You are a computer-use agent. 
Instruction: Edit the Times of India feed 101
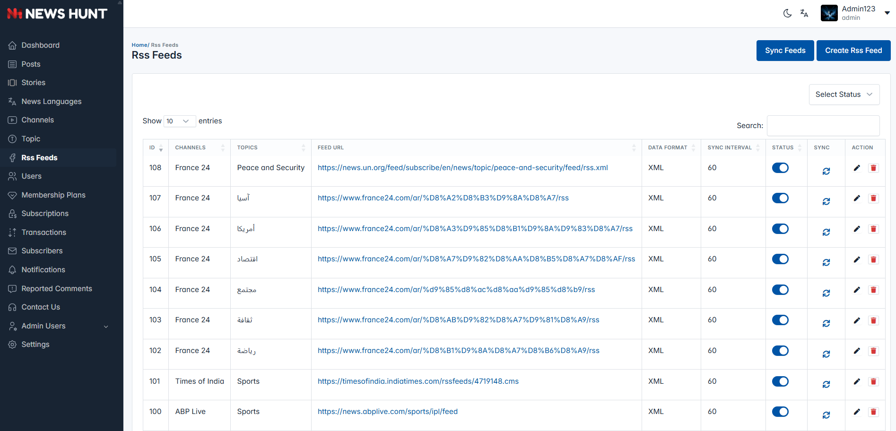(857, 381)
